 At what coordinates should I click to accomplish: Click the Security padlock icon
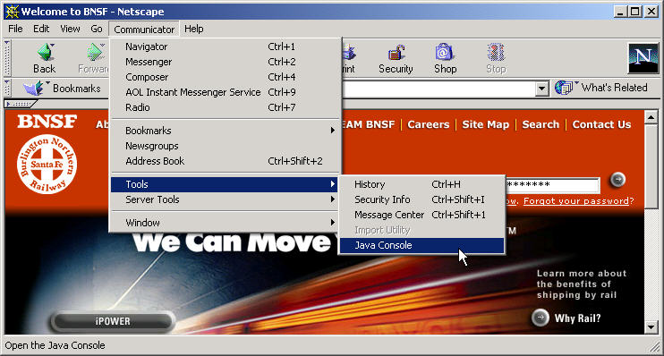[396, 53]
